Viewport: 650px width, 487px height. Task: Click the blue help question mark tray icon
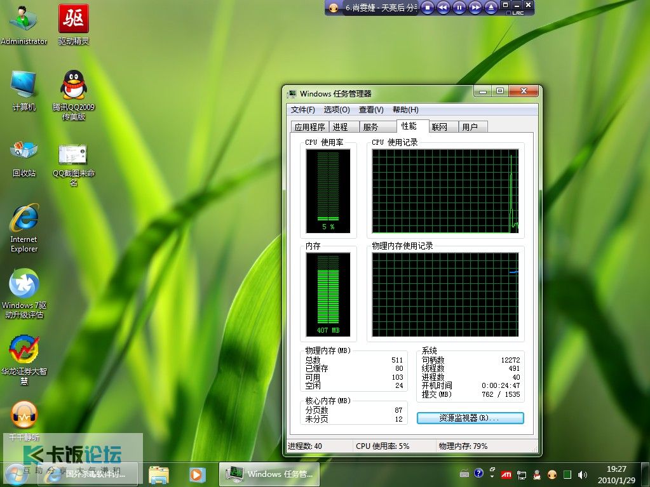[478, 473]
